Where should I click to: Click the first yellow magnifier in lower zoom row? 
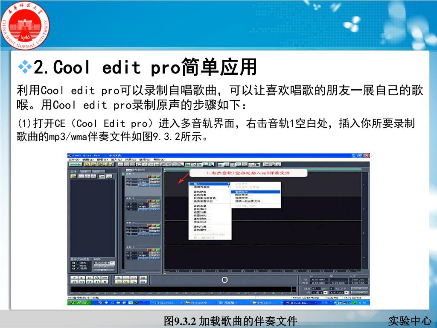[119, 282]
